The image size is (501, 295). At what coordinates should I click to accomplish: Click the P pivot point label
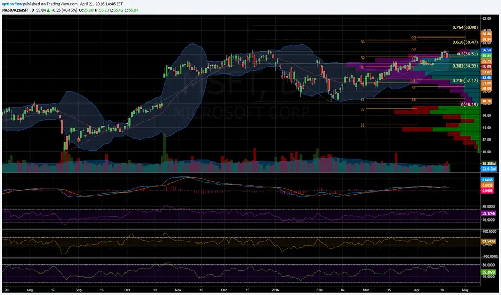[x=413, y=68]
